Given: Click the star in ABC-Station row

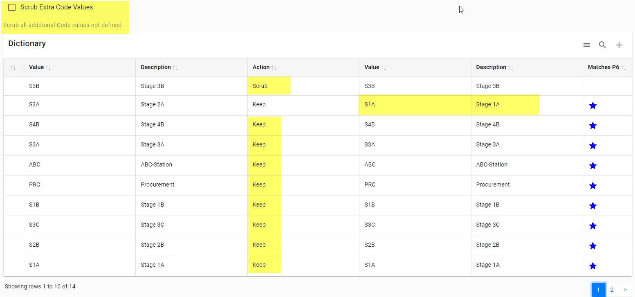Looking at the screenshot, I should pyautogui.click(x=592, y=166).
